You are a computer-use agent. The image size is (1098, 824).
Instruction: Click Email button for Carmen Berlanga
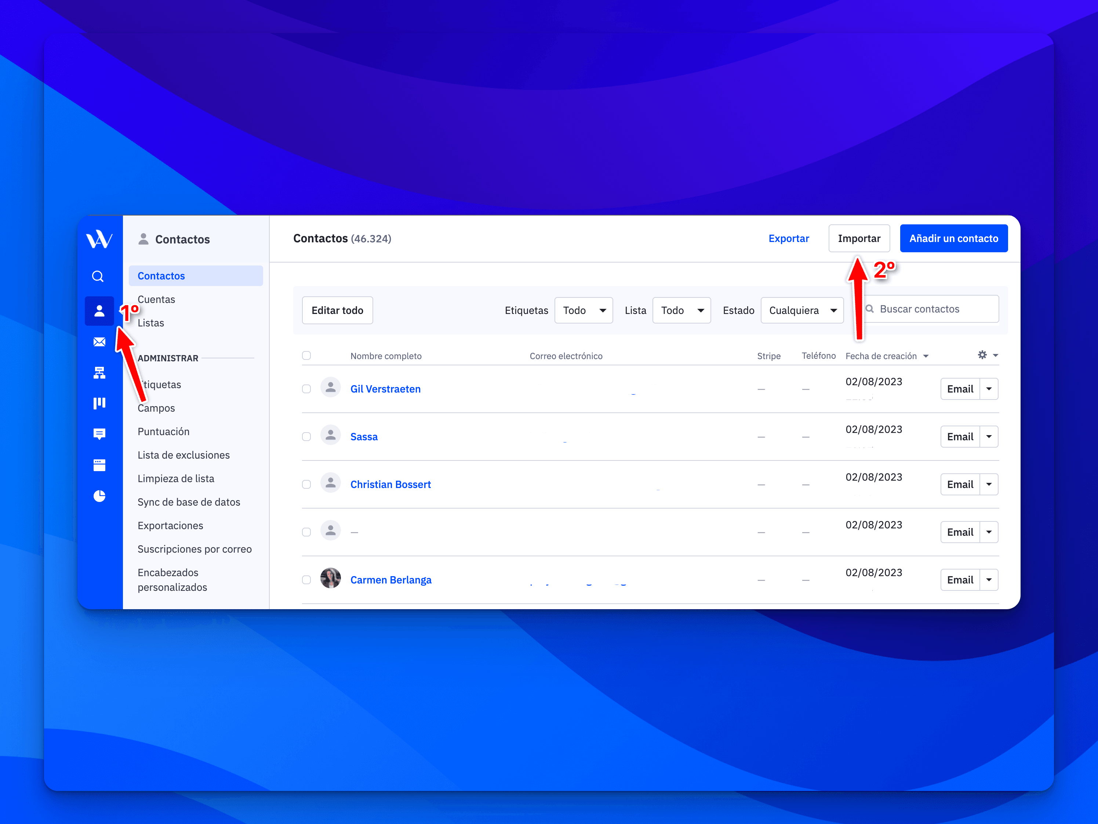[x=960, y=580]
